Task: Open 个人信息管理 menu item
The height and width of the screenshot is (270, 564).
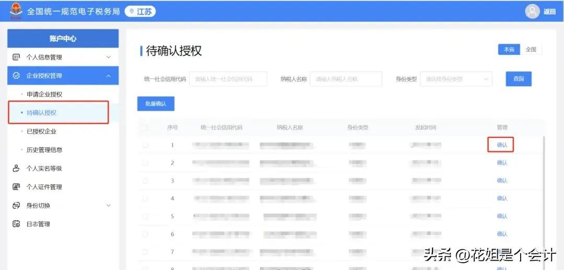Action: coord(63,57)
